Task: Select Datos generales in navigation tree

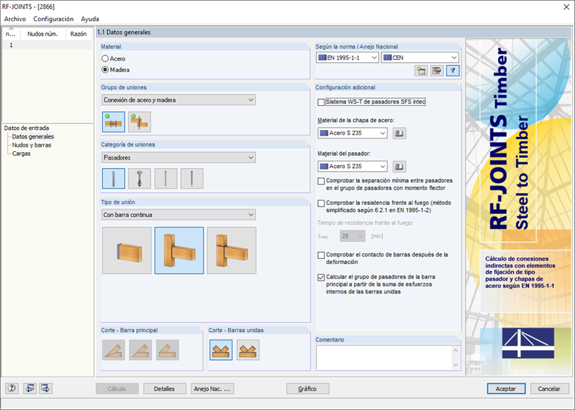Action: (x=33, y=136)
